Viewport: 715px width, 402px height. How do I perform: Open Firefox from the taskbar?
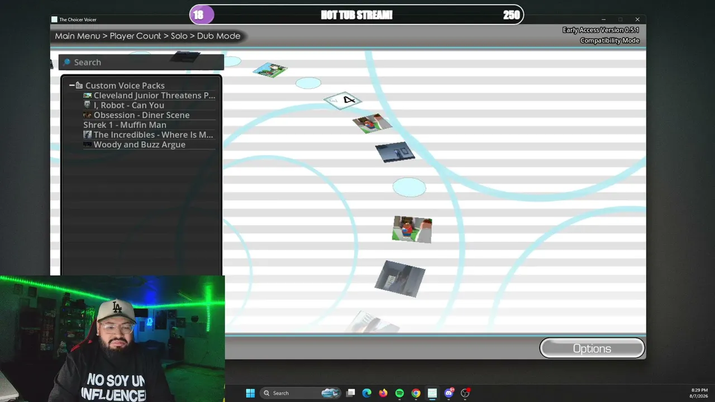tap(383, 393)
